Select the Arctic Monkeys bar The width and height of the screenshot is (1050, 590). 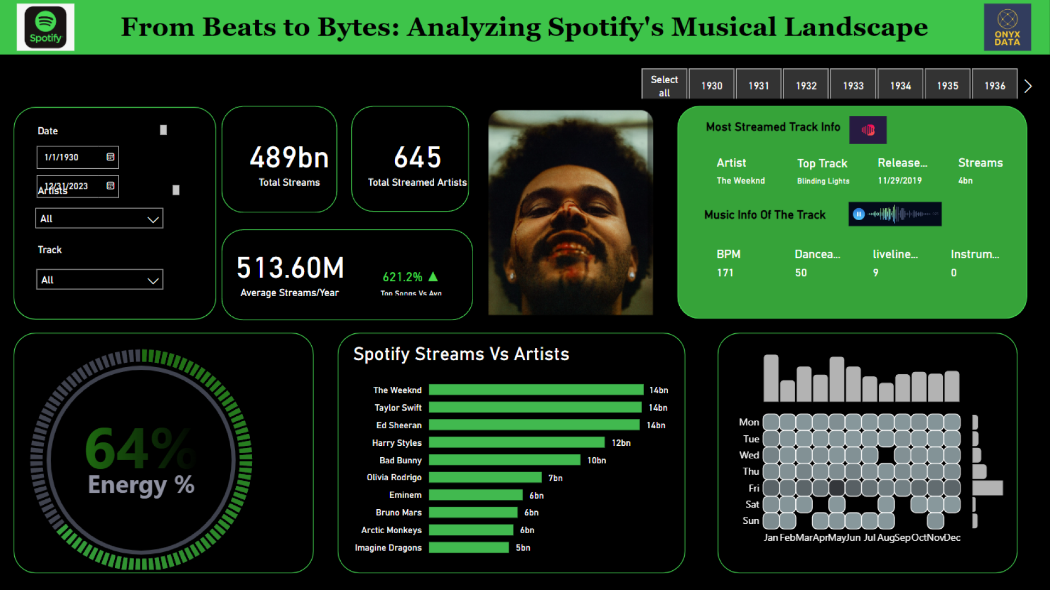(471, 530)
